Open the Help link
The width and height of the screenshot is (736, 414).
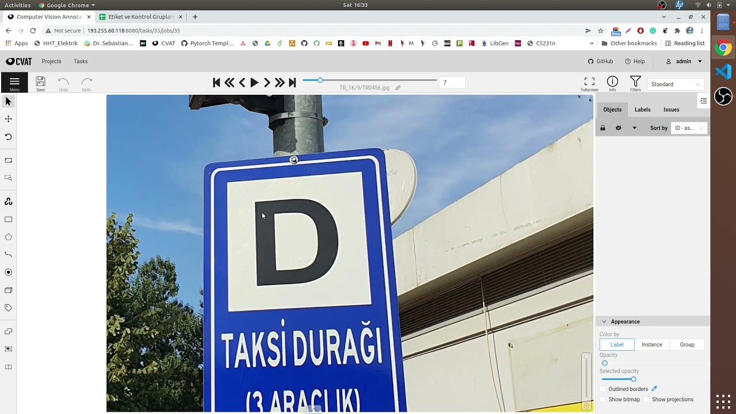[x=635, y=62]
